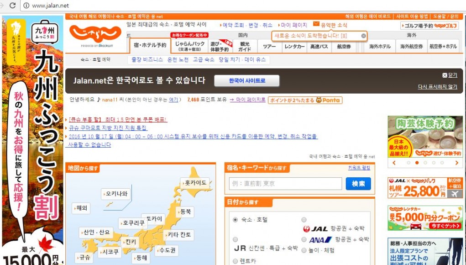466x265 pixels.
Task: Select 동북 region on the map
Action: 185,212
